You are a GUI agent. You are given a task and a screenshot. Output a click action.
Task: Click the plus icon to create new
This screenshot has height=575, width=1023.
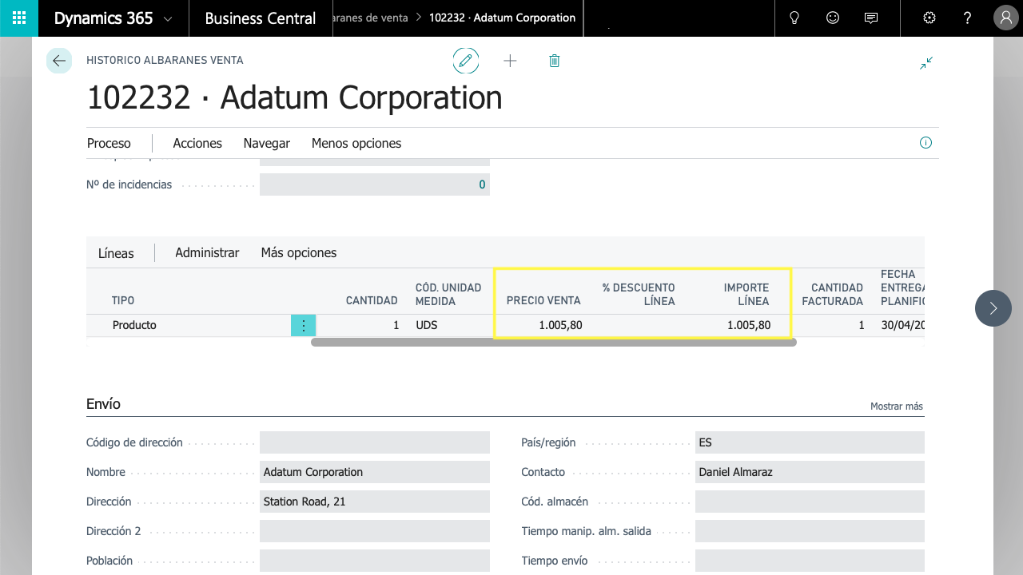tap(510, 61)
